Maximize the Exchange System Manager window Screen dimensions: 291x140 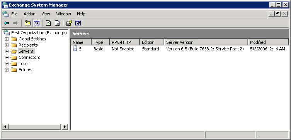coord(279,5)
